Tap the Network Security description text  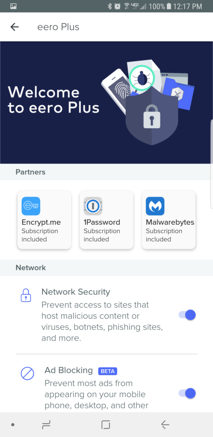tap(102, 321)
